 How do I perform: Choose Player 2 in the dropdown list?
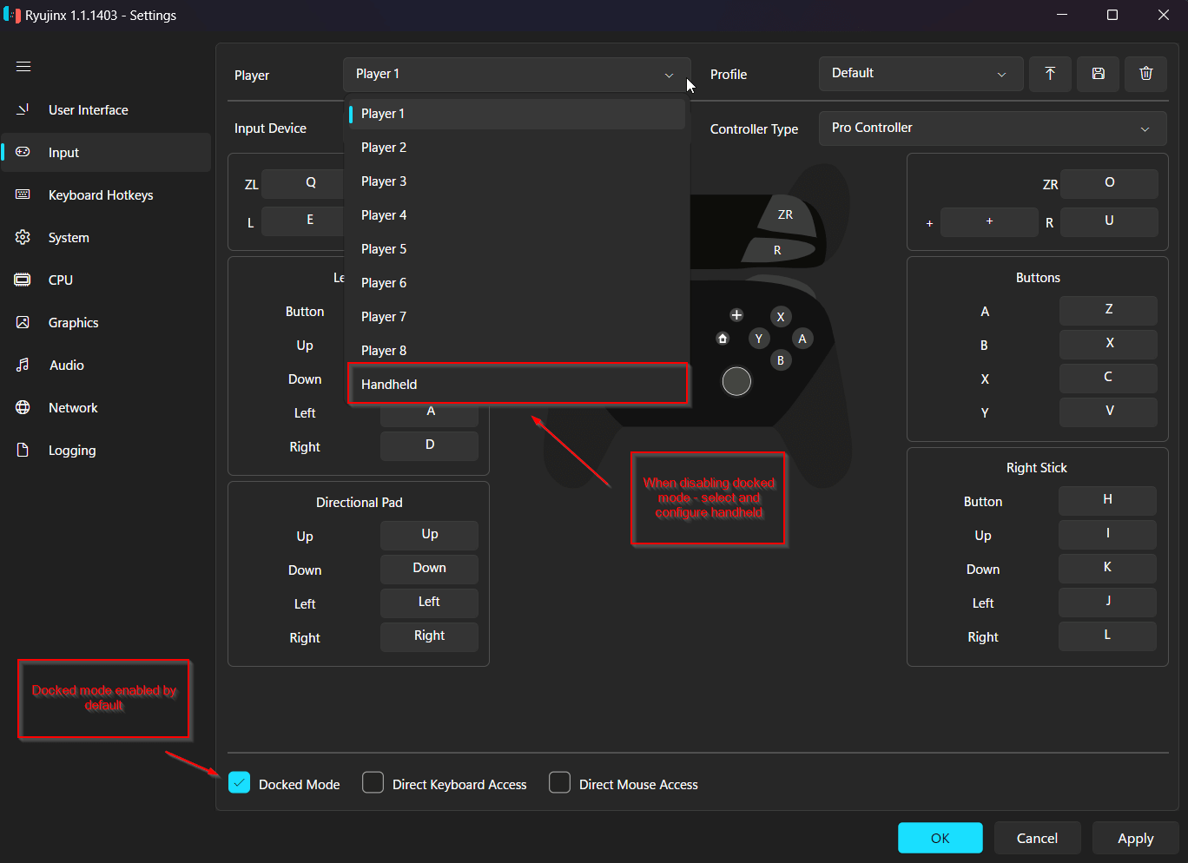click(518, 148)
